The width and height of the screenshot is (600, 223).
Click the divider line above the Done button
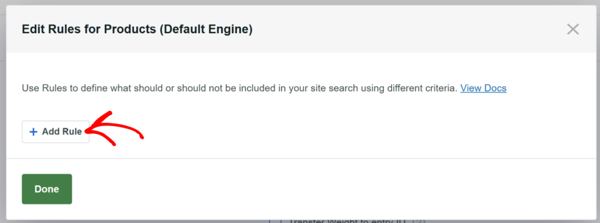click(301, 158)
